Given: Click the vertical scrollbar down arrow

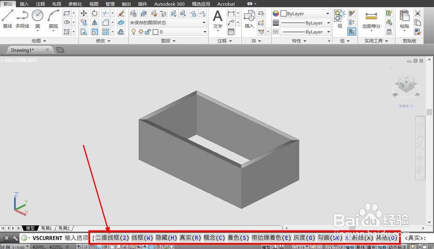Looking at the screenshot, I should pyautogui.click(x=429, y=222).
